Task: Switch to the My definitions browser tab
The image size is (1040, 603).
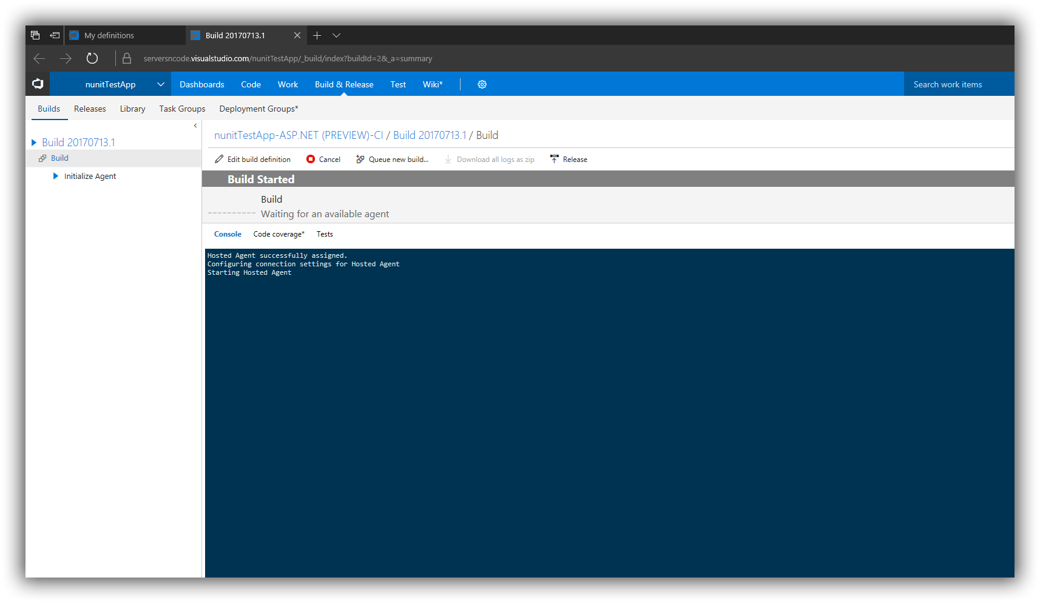Action: [125, 35]
